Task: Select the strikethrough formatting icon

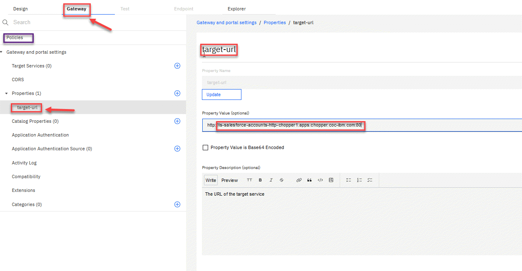Action: [281, 180]
